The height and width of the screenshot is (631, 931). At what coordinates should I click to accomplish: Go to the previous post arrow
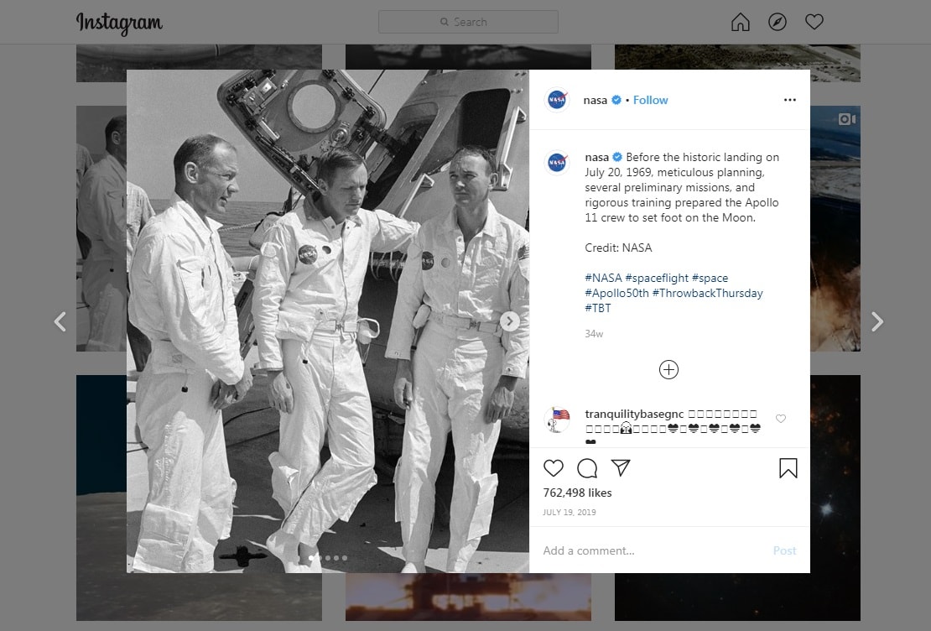tap(60, 321)
